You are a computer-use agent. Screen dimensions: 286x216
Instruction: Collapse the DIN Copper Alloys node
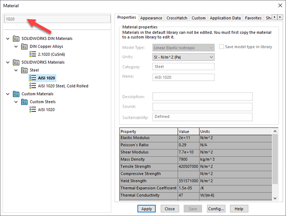point(16,46)
